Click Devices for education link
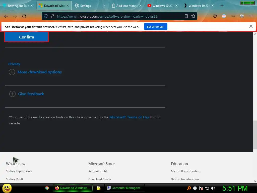257x193 pixels. tap(185, 179)
